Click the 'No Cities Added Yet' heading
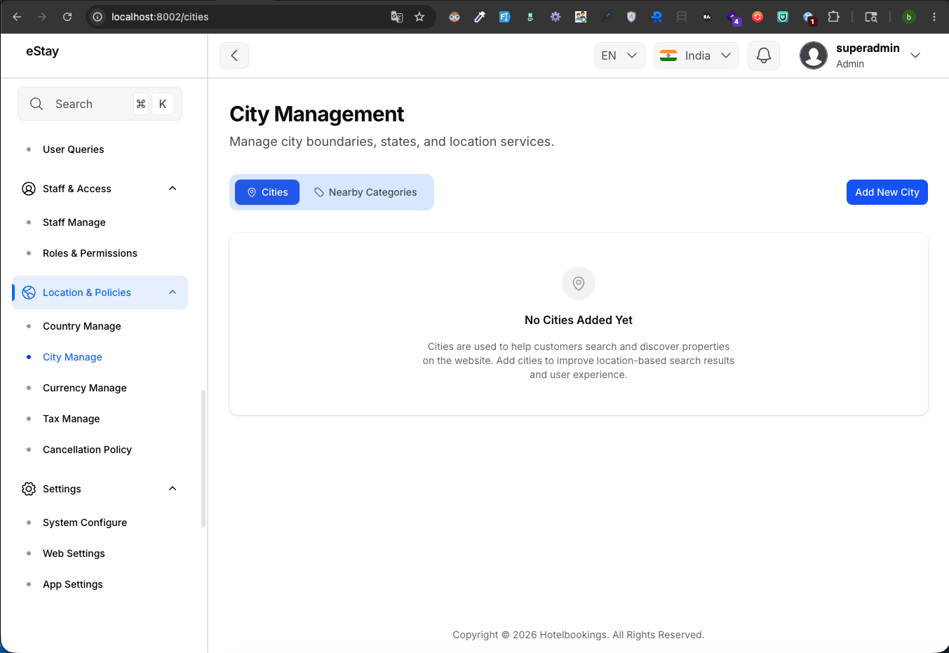 (579, 320)
